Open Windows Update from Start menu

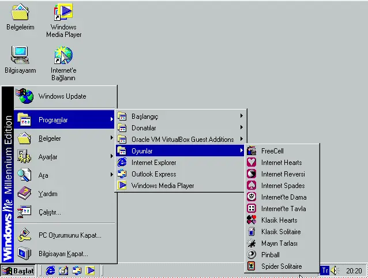point(65,96)
